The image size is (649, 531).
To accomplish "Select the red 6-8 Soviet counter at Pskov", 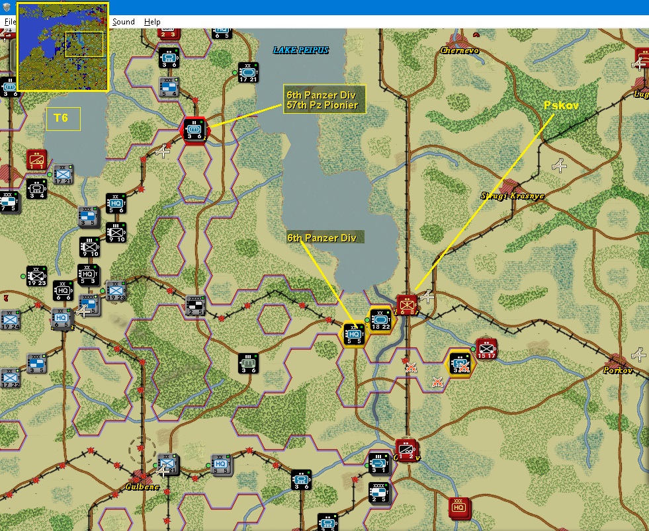I will [x=407, y=306].
